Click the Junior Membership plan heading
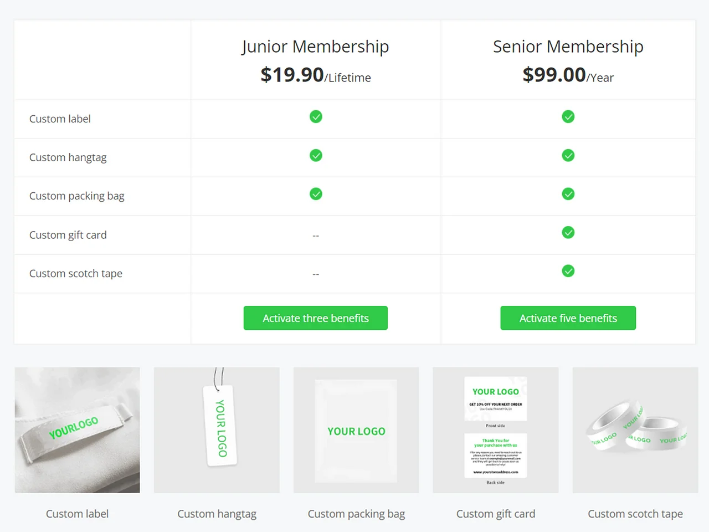The image size is (709, 532). pos(315,47)
